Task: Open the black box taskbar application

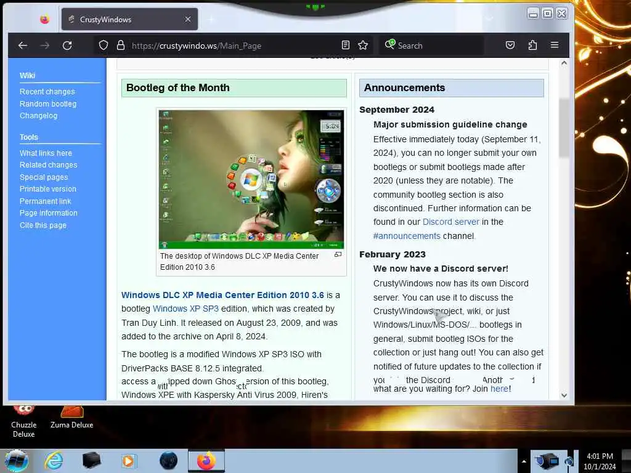Action: tap(91, 461)
